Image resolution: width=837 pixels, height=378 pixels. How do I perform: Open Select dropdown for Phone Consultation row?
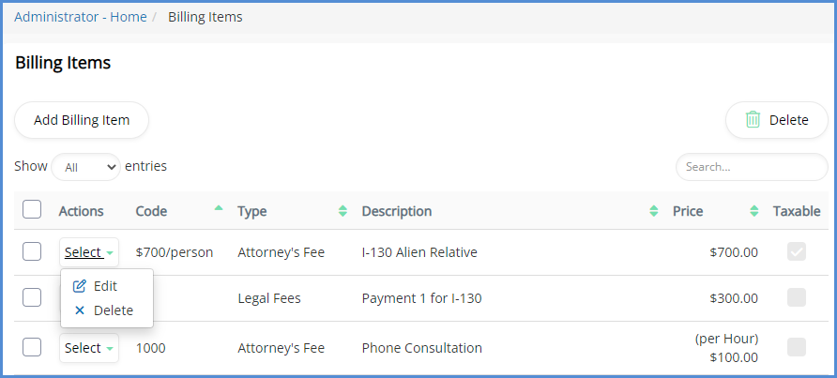(x=89, y=348)
